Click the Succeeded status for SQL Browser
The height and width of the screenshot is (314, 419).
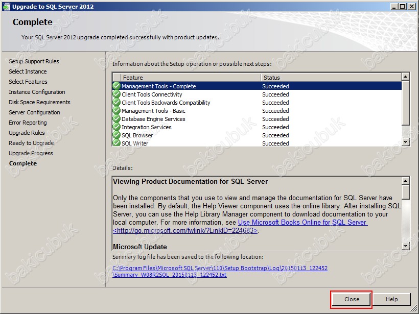(x=275, y=135)
